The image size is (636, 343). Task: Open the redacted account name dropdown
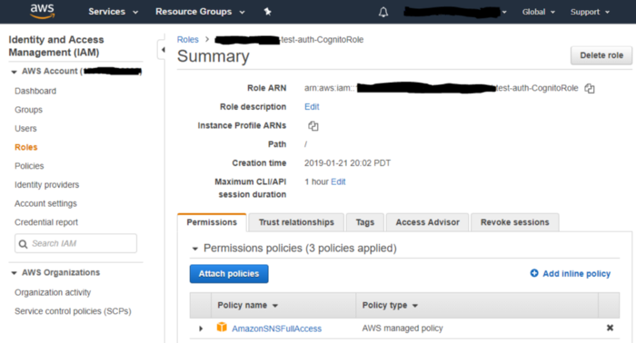coord(455,12)
